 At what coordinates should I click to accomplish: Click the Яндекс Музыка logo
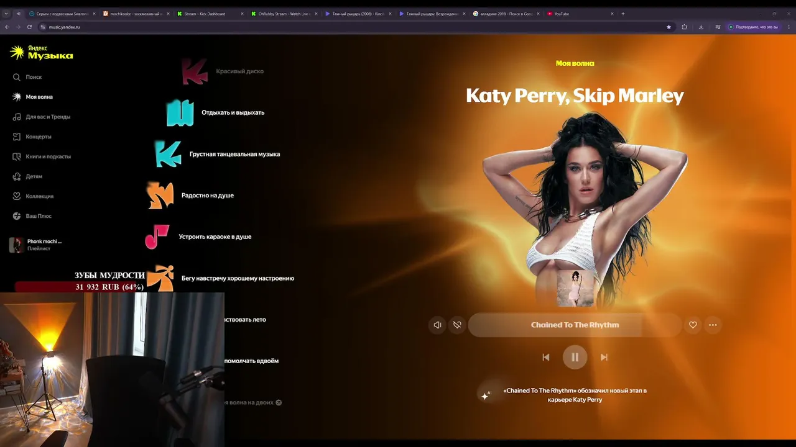[42, 53]
